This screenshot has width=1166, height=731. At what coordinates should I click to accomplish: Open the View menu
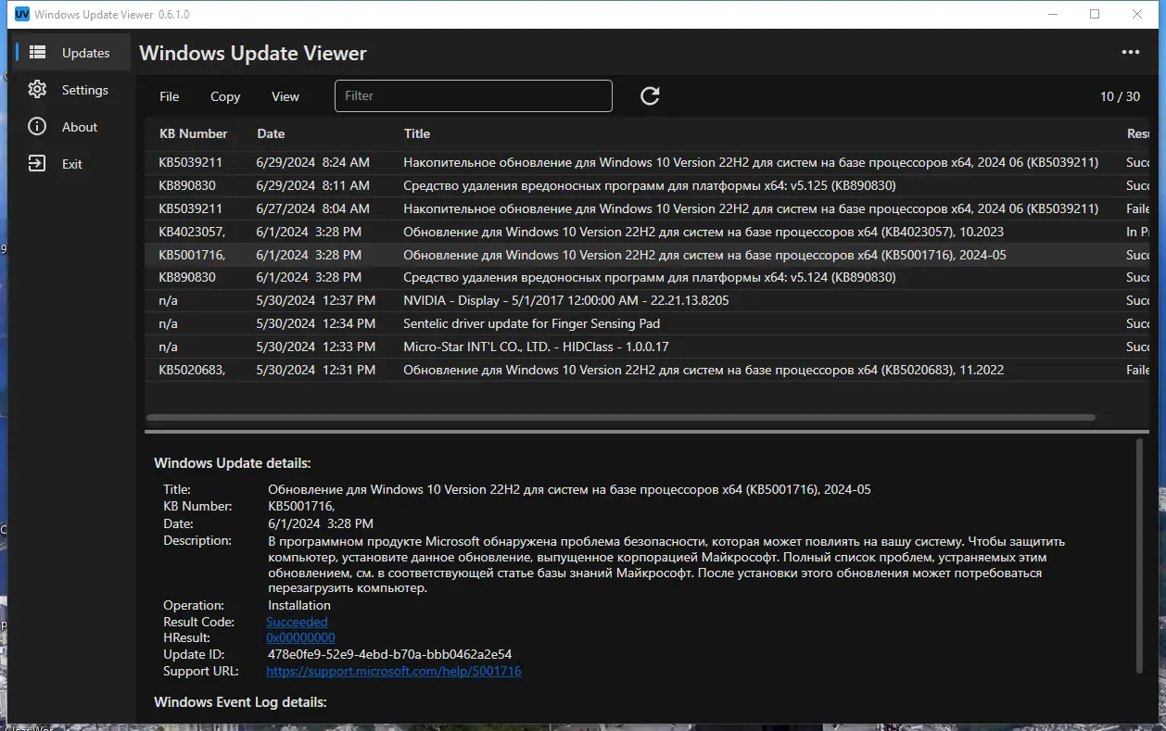(x=285, y=96)
